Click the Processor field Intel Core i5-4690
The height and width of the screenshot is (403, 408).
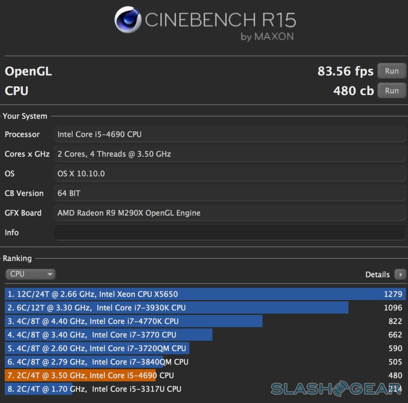pyautogui.click(x=230, y=134)
